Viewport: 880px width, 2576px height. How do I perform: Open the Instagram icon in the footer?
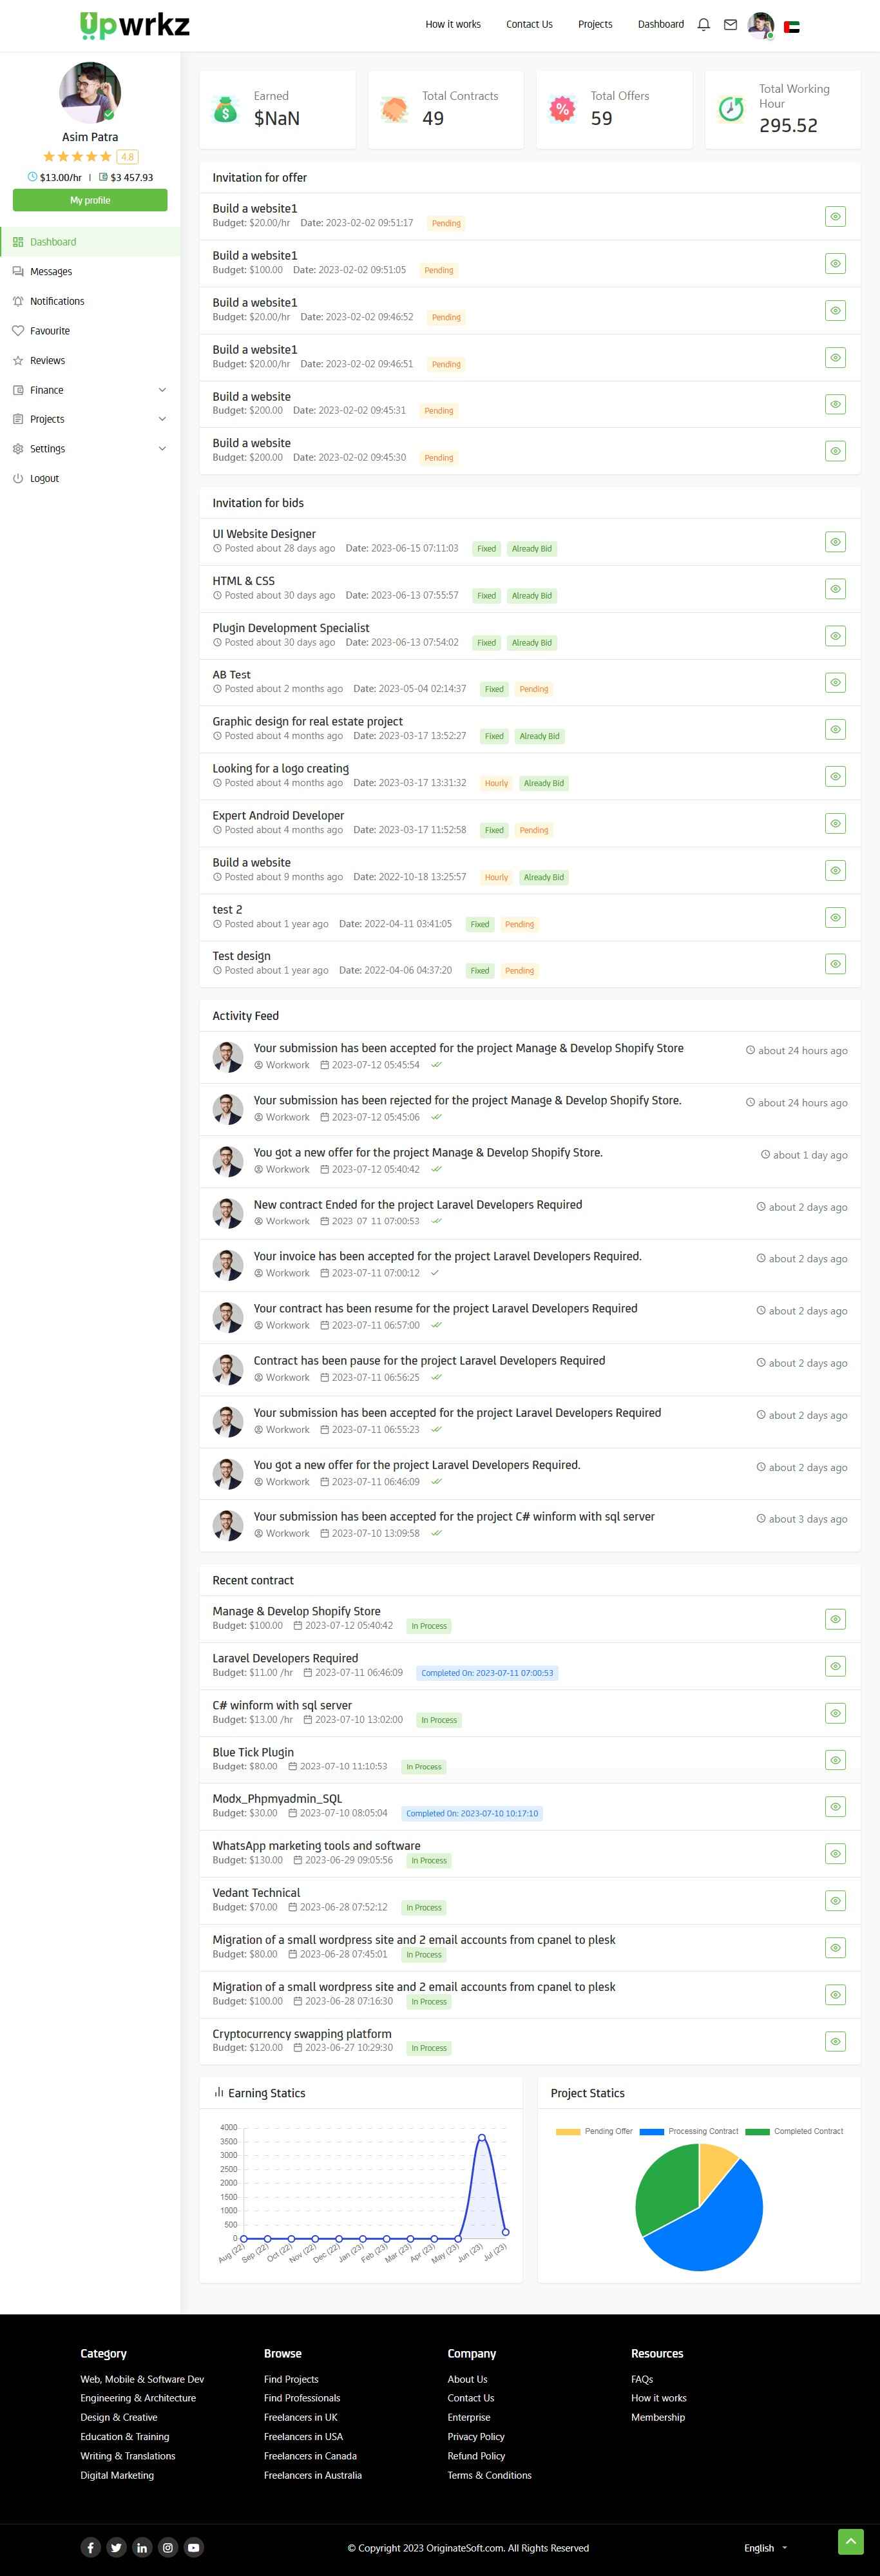(168, 2547)
